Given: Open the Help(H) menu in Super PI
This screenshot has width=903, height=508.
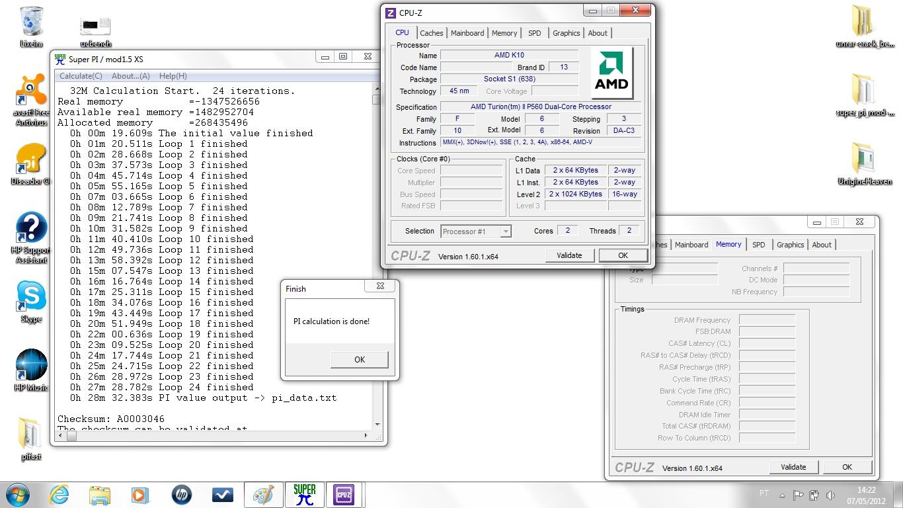Looking at the screenshot, I should (x=173, y=76).
